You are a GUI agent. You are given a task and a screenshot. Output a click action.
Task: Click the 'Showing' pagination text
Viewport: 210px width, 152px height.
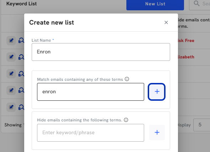pos(13,125)
